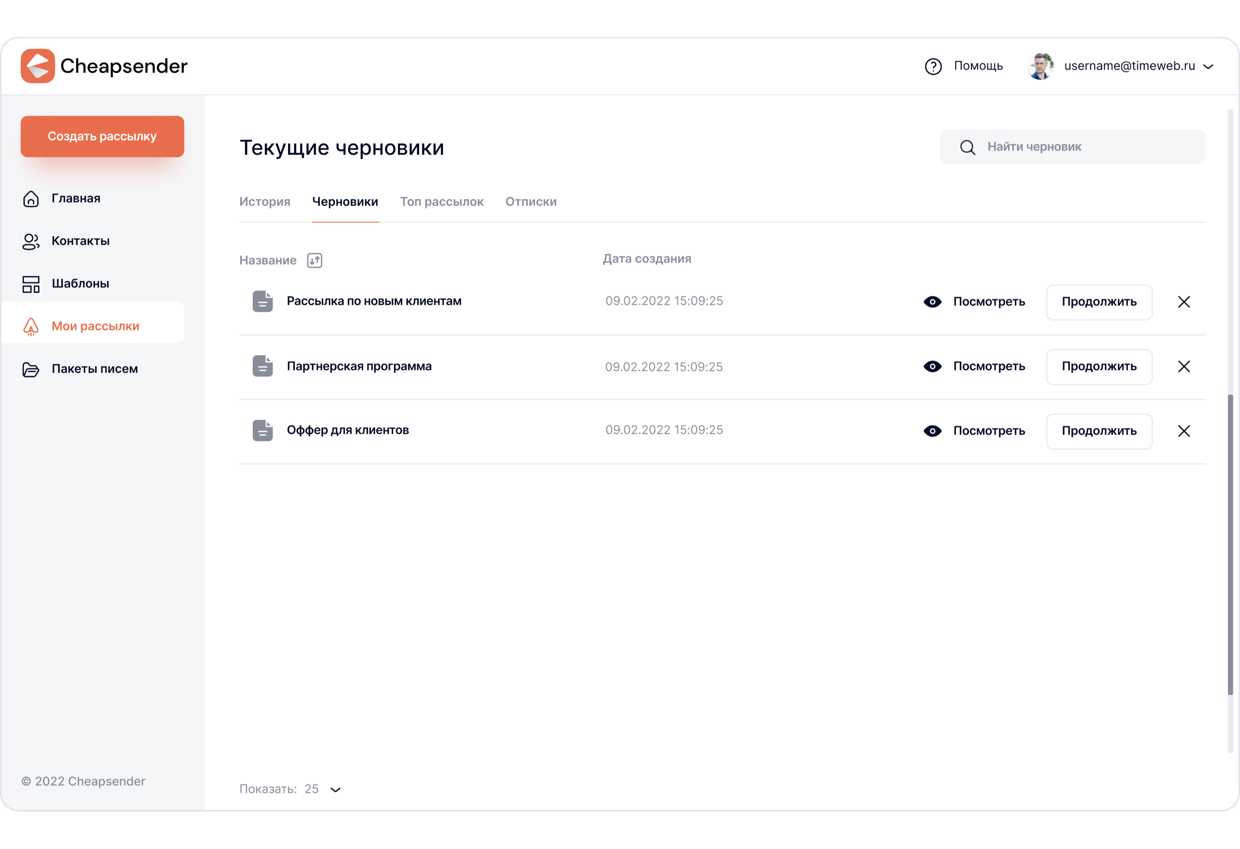Go to Шаблоны menu label
Screen dimensions: 1240x849
pos(80,284)
